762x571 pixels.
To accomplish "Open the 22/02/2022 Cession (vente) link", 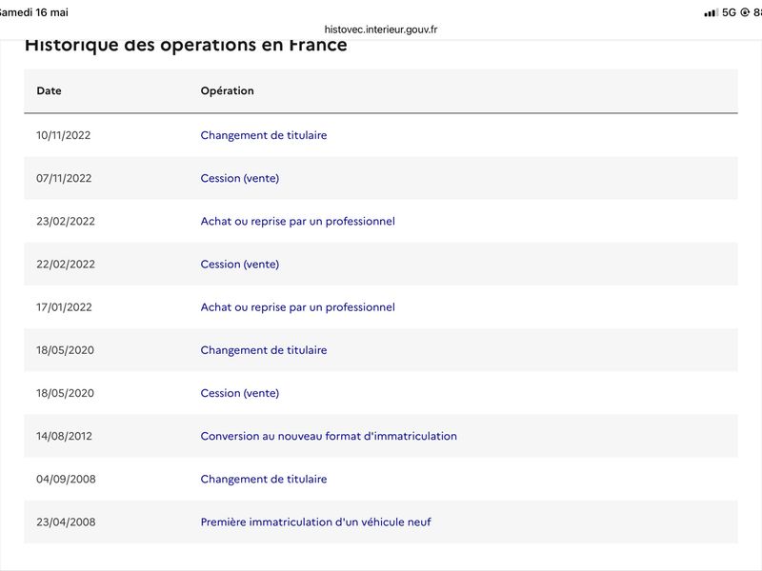I will click(x=240, y=265).
